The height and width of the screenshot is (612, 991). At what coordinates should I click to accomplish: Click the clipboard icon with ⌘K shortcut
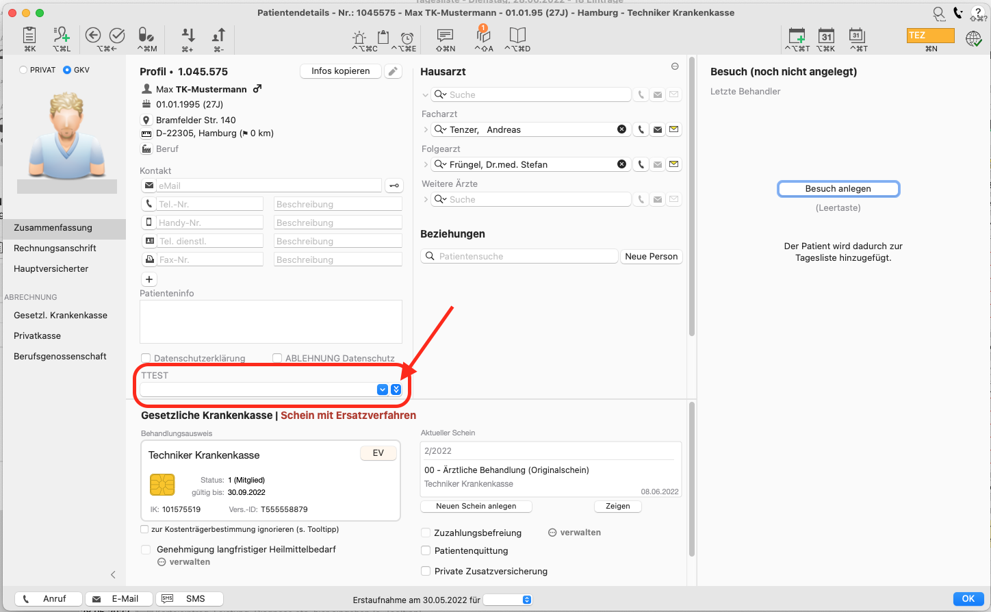tap(29, 36)
